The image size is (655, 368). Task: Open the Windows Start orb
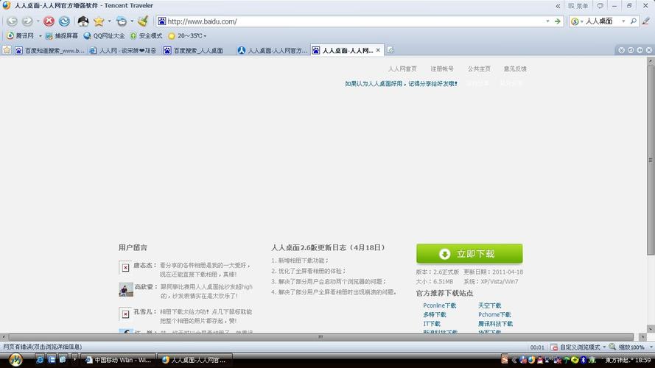tap(15, 360)
